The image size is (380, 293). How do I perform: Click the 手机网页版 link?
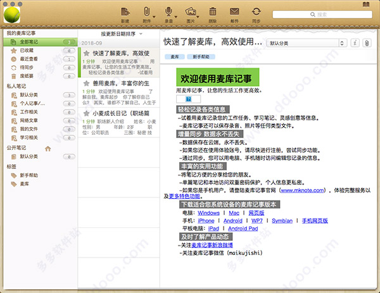(315, 221)
